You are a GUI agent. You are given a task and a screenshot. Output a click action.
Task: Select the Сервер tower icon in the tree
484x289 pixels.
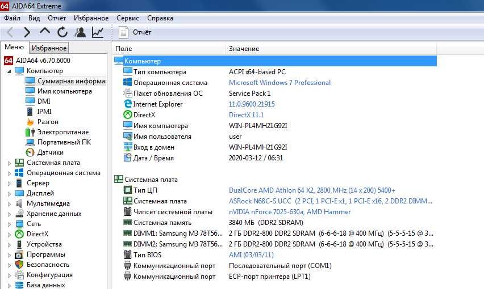click(x=19, y=183)
